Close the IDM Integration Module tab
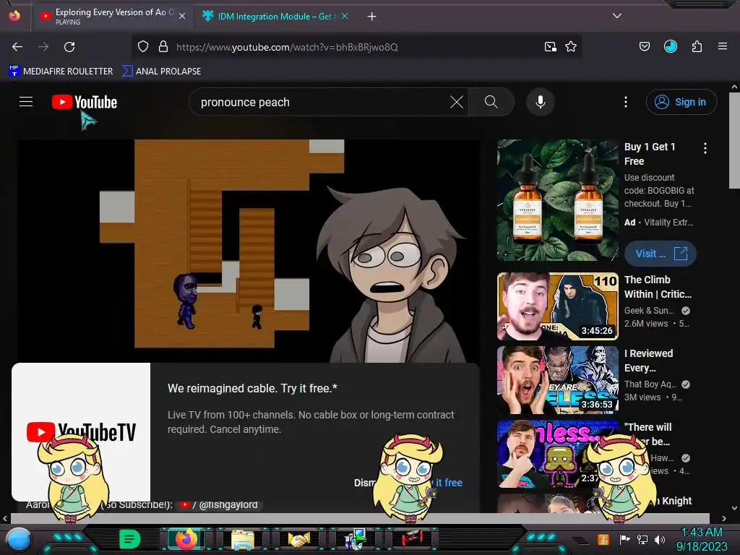740x555 pixels. click(345, 16)
